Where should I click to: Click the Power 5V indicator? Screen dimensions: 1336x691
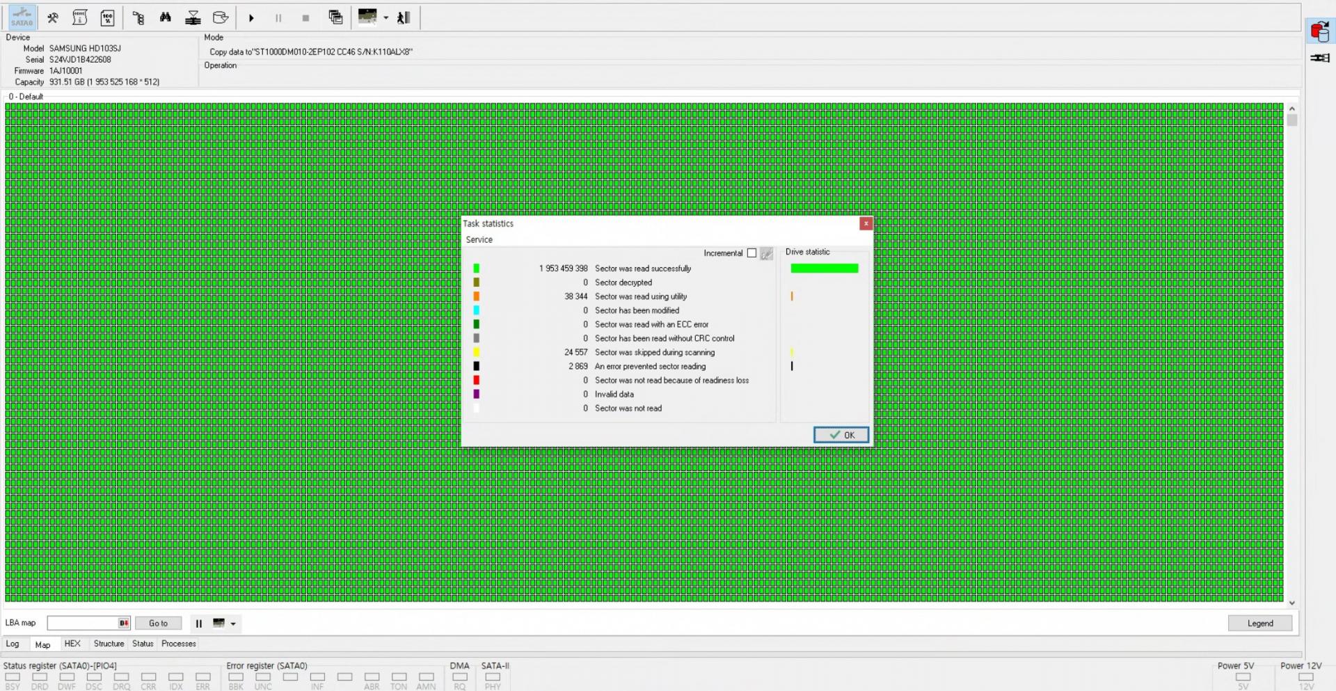pos(1243,676)
